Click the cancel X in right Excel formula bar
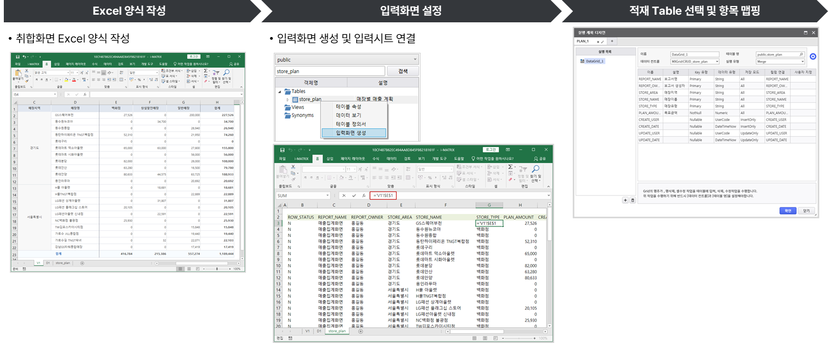The width and height of the screenshot is (828, 343). click(x=344, y=195)
